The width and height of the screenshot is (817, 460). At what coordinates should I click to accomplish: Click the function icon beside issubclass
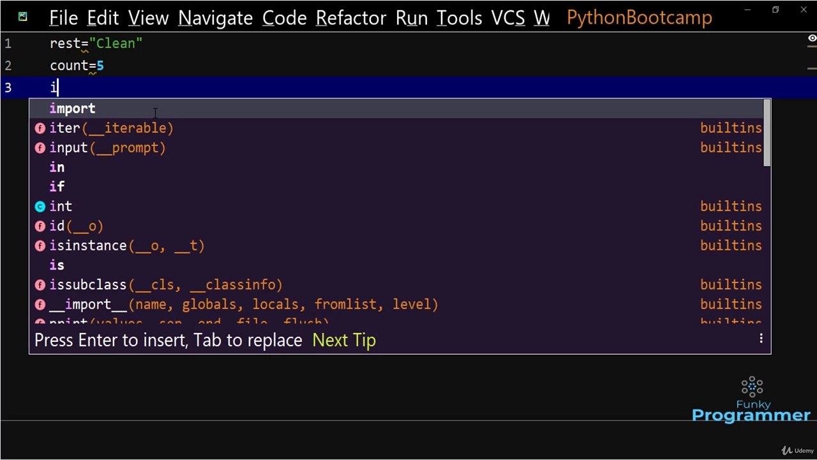point(40,285)
